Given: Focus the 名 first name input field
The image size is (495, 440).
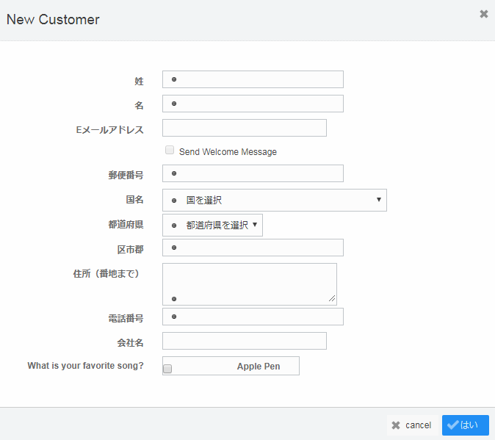Looking at the screenshot, I should pyautogui.click(x=253, y=104).
